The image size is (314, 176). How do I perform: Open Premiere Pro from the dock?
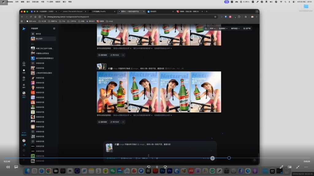(169, 171)
